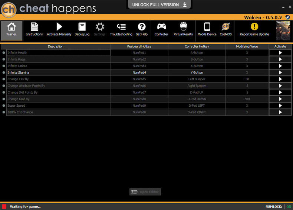The image size is (293, 210).
Task: Toggle the Infinite Health status dot
Action: pyautogui.click(x=4, y=53)
